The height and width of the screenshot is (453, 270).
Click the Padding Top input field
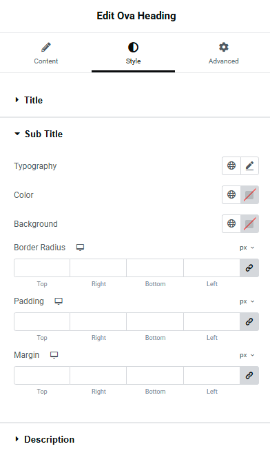[42, 321]
